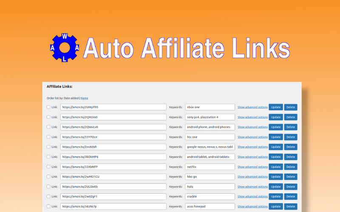Screen dimensions: 340x212
Task: Show advanced options for netflix
Action: [x=252, y=167]
